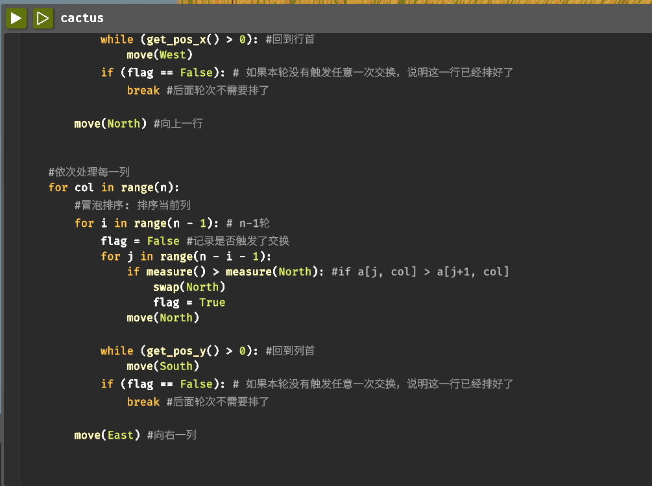Click the cactus window title
The width and height of the screenshot is (652, 486).
coord(82,18)
